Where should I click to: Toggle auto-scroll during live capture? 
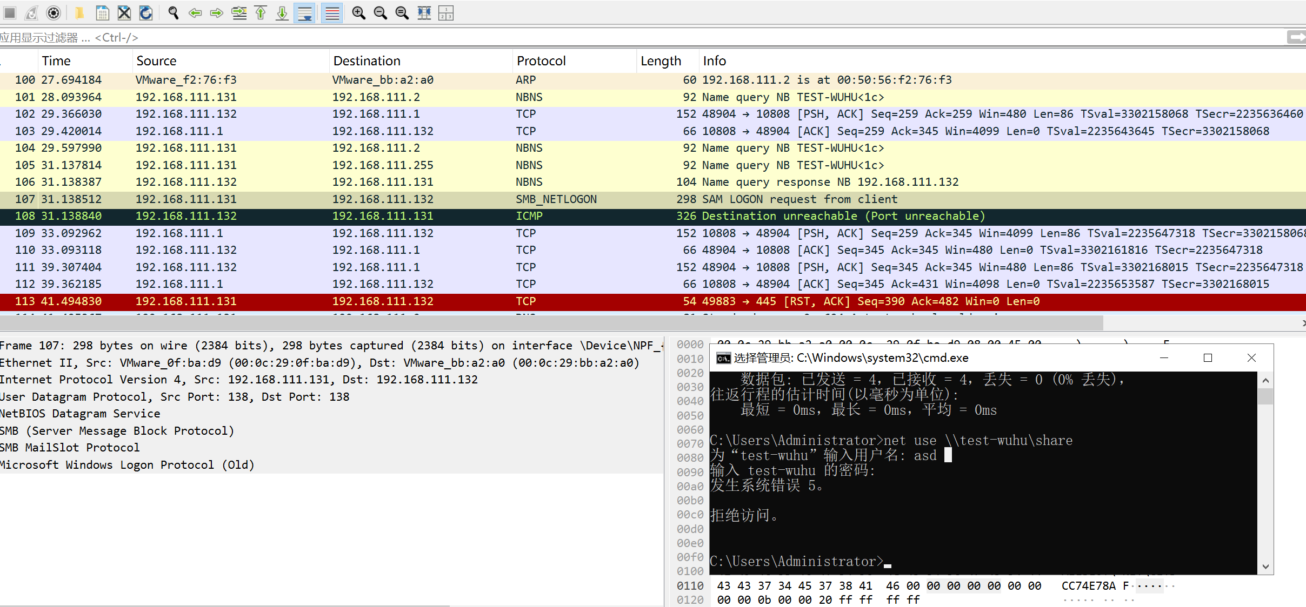305,12
